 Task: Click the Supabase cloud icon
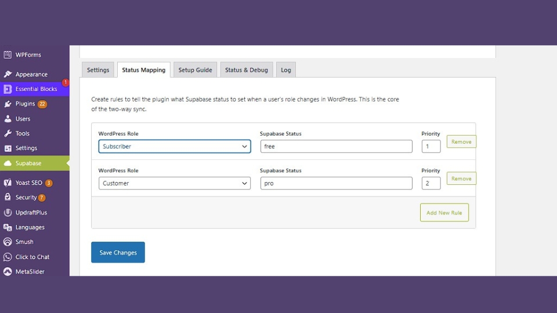(x=8, y=163)
